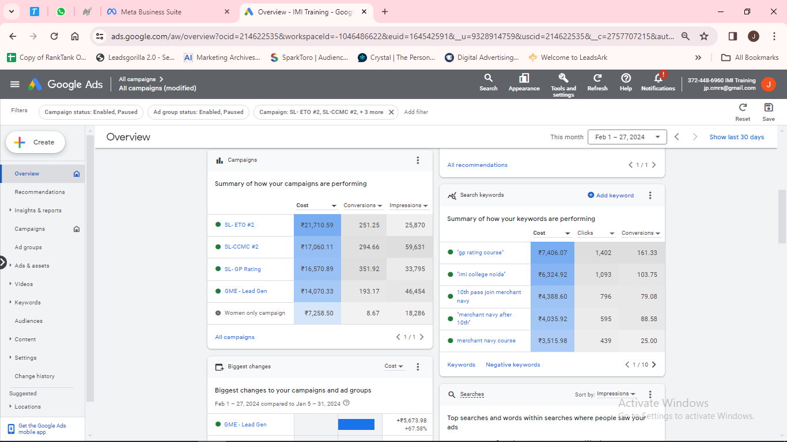Click Ad group status: Enabled, Paused filter chip
Viewport: 787px width, 442px height.
(x=198, y=112)
